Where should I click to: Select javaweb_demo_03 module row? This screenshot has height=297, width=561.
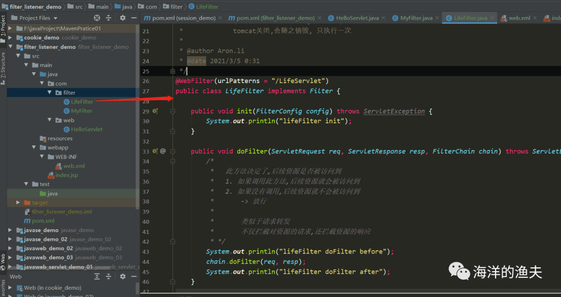(73, 258)
